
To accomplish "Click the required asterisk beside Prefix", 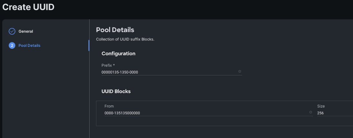I will coord(114,65).
